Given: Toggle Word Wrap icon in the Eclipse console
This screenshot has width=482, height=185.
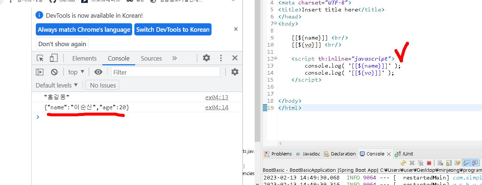Looking at the screenshot, I should point(458,163).
